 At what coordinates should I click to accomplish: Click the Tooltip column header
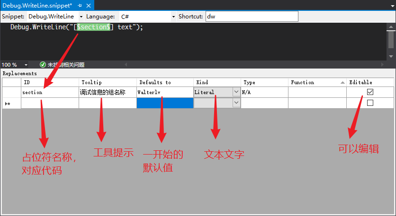click(108, 82)
